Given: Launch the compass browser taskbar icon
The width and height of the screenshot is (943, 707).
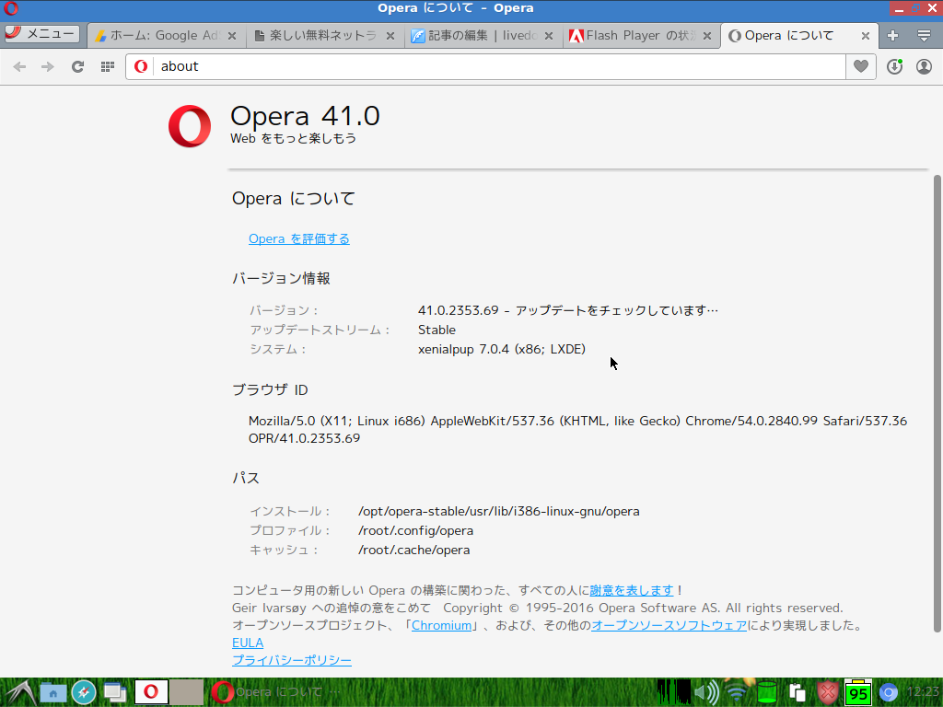Looking at the screenshot, I should tap(84, 692).
